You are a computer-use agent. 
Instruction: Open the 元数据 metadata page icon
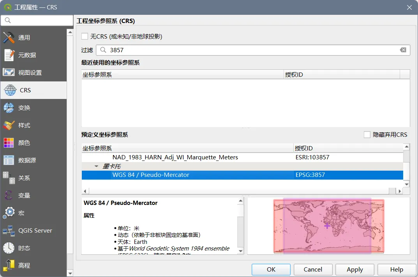[9, 55]
